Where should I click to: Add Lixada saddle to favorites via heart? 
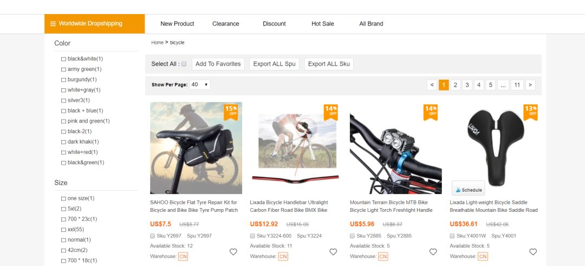(x=533, y=252)
